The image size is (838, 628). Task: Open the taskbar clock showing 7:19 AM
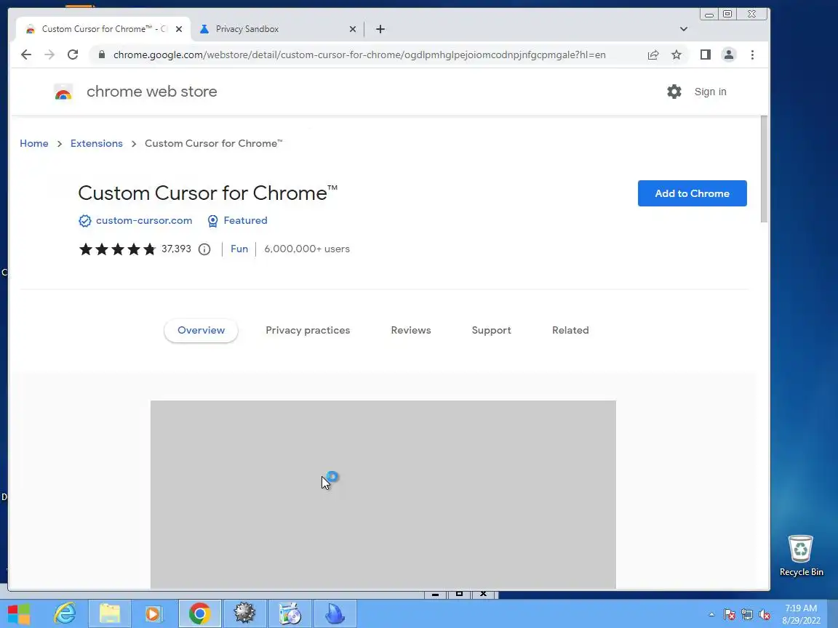(801, 614)
